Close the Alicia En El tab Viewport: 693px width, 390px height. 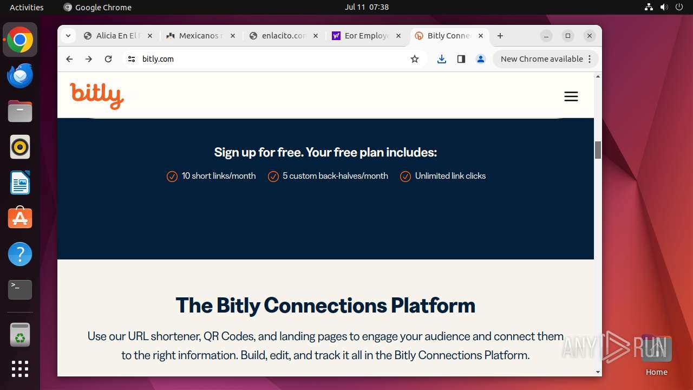tap(150, 36)
